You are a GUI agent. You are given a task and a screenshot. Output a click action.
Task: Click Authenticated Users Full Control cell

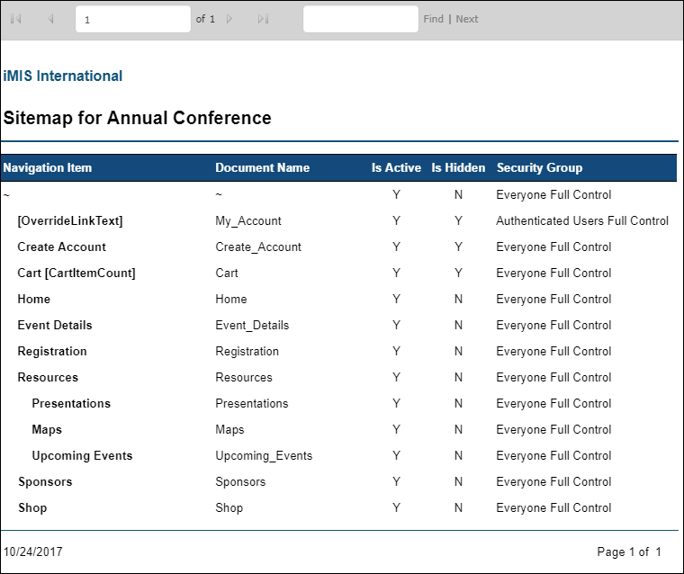point(582,220)
